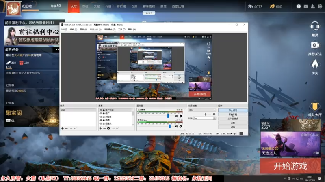Switch to 英雄 tab in game
Viewport: 325px width, 182px height.
(x=85, y=6)
